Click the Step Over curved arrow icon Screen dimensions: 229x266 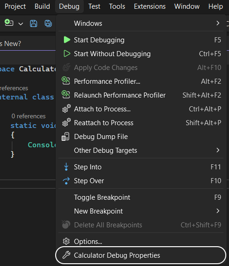[x=66, y=181]
